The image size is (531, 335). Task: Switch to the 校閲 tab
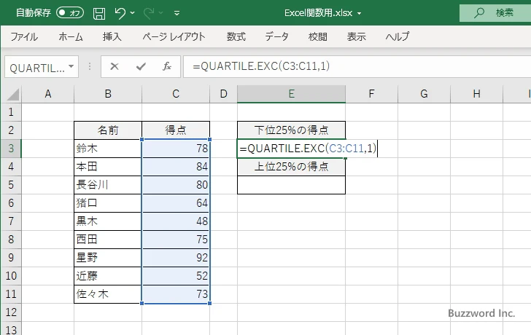coord(318,36)
